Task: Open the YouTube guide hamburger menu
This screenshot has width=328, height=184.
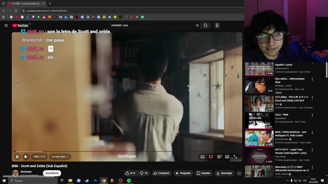Action: pos(6,25)
